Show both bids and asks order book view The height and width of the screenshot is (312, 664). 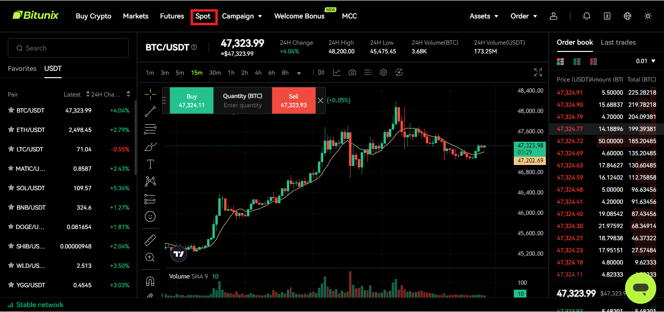coord(560,61)
